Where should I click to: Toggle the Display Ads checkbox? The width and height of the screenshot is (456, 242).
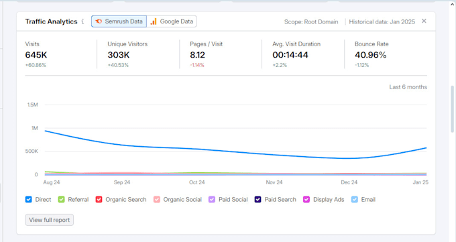pos(306,200)
